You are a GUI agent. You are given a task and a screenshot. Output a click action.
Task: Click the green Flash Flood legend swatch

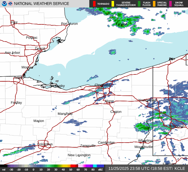coord(139,4)
